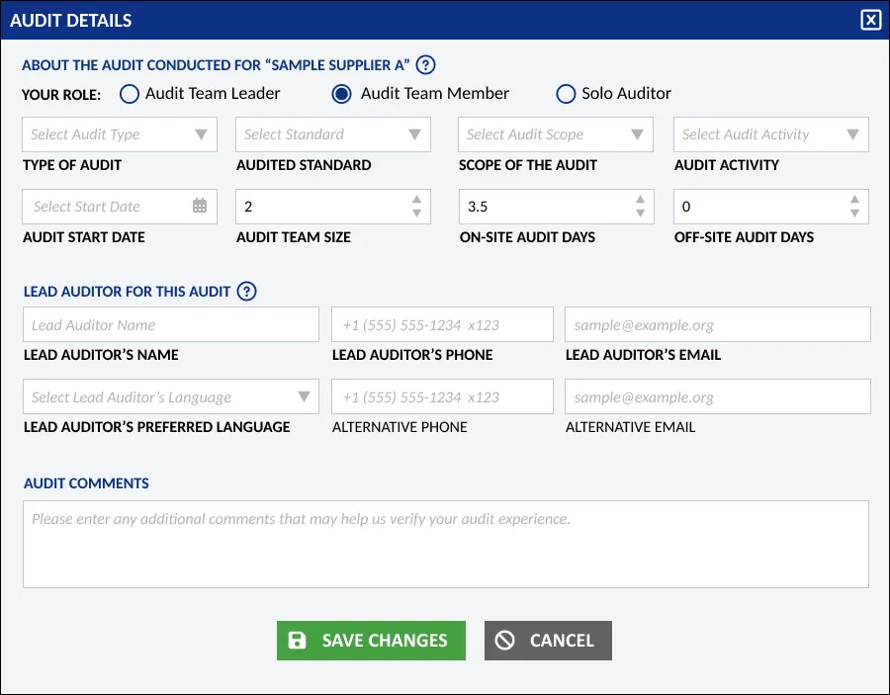Select Audit Team Leader role
890x695 pixels.
pos(130,94)
